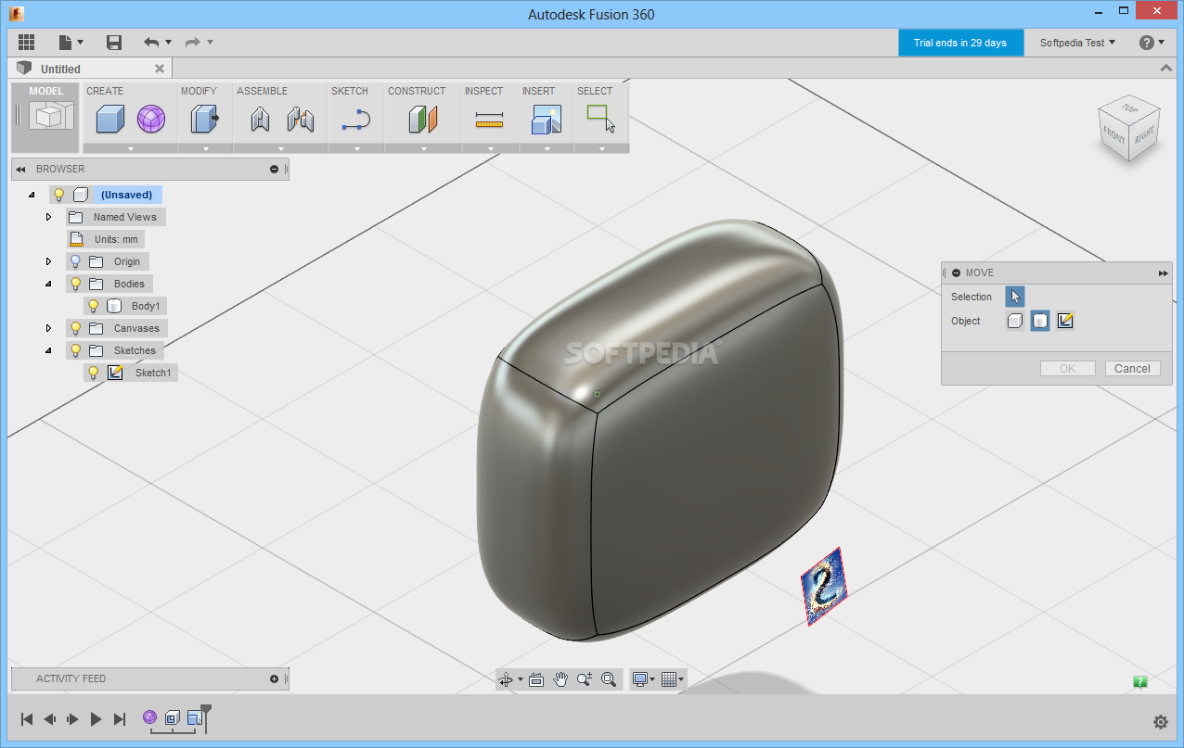Activate the Select window tool icon
The width and height of the screenshot is (1184, 748).
(601, 119)
